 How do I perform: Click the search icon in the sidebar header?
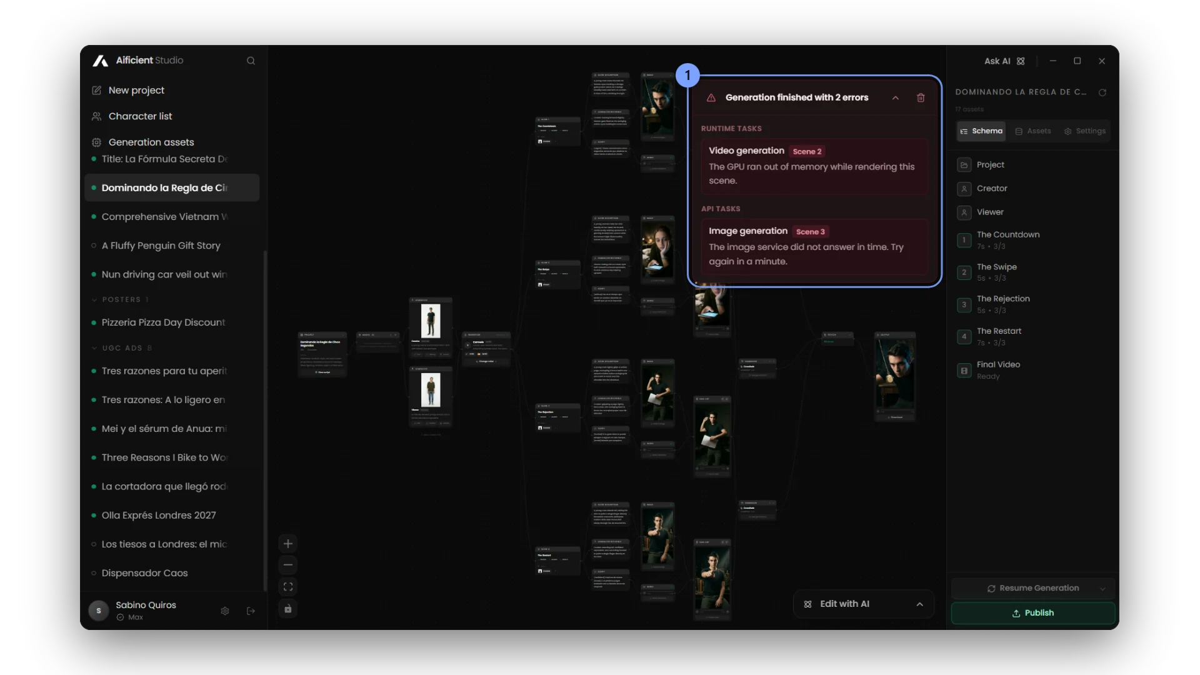pyautogui.click(x=251, y=61)
